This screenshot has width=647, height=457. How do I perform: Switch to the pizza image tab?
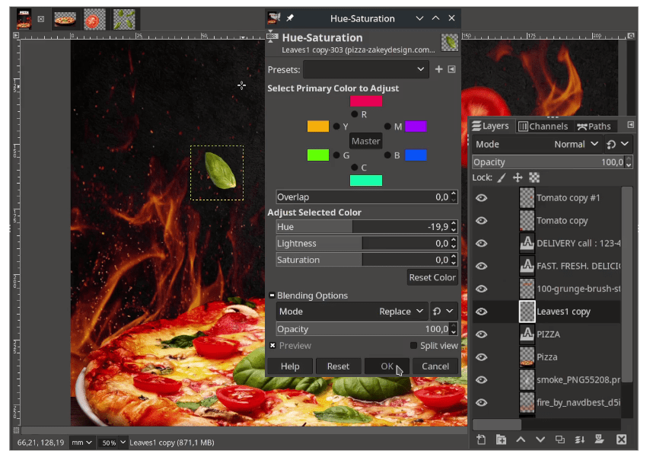point(65,19)
